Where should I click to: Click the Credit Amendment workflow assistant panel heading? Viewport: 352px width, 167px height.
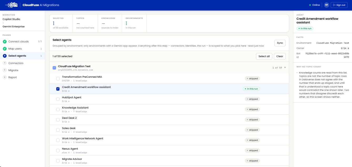click(x=318, y=21)
